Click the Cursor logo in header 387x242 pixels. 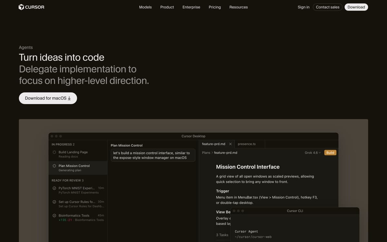pos(31,7)
